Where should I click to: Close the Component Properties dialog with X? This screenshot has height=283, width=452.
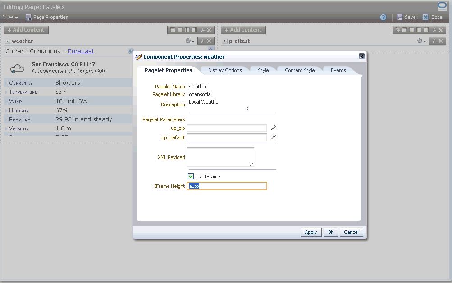click(x=361, y=56)
